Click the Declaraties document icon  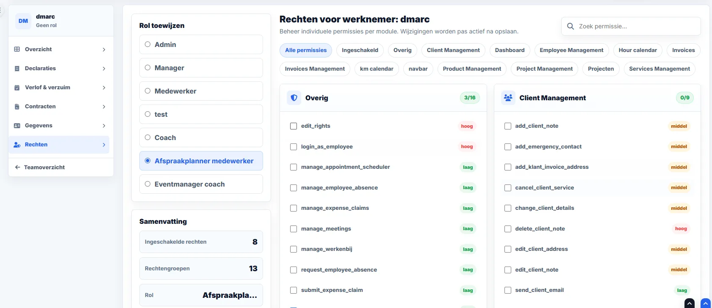[x=17, y=69]
